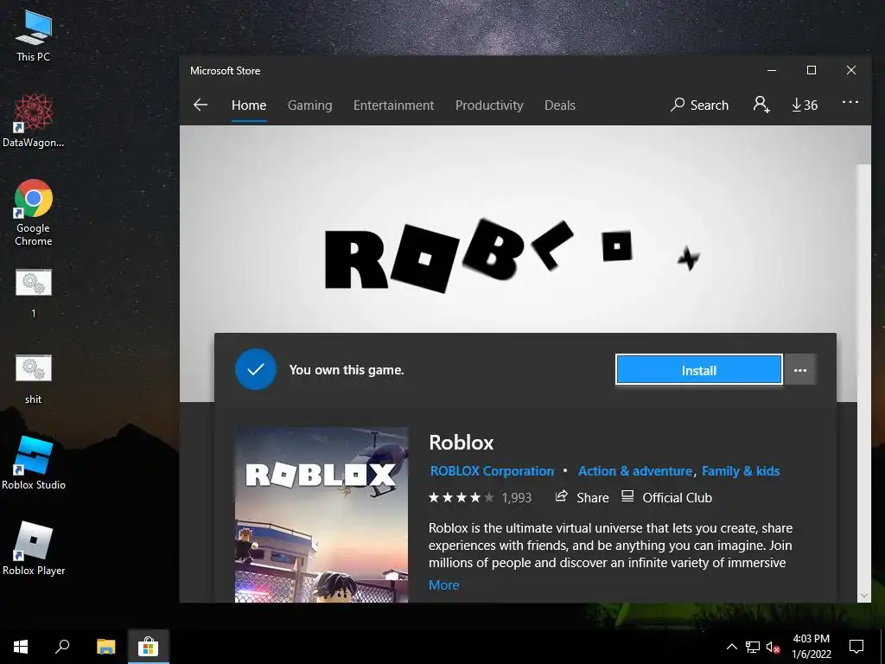The image size is (885, 664).
Task: Click the "You own this game." text
Action: coord(347,370)
